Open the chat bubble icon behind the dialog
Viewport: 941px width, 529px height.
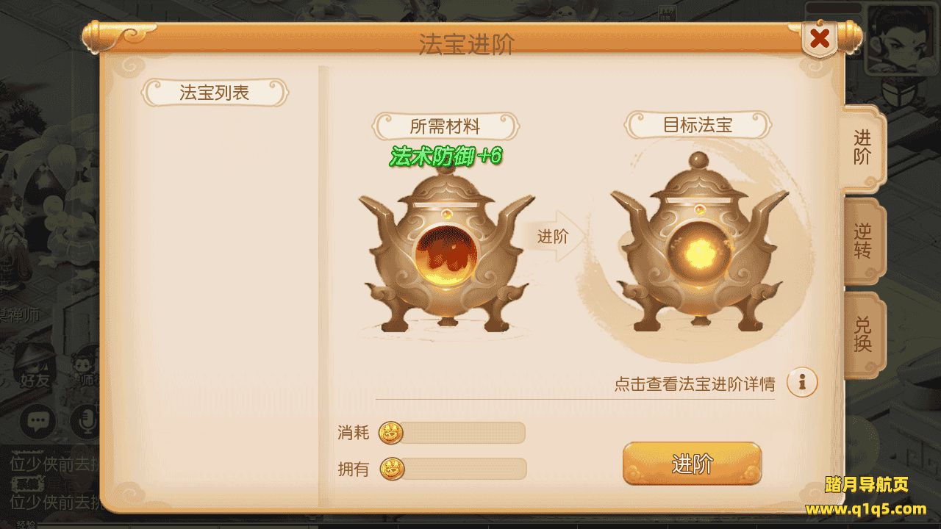click(37, 421)
